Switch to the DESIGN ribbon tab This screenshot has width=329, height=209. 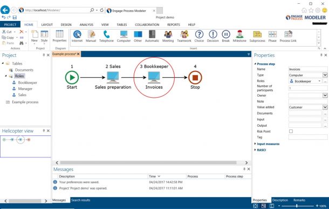(66, 25)
